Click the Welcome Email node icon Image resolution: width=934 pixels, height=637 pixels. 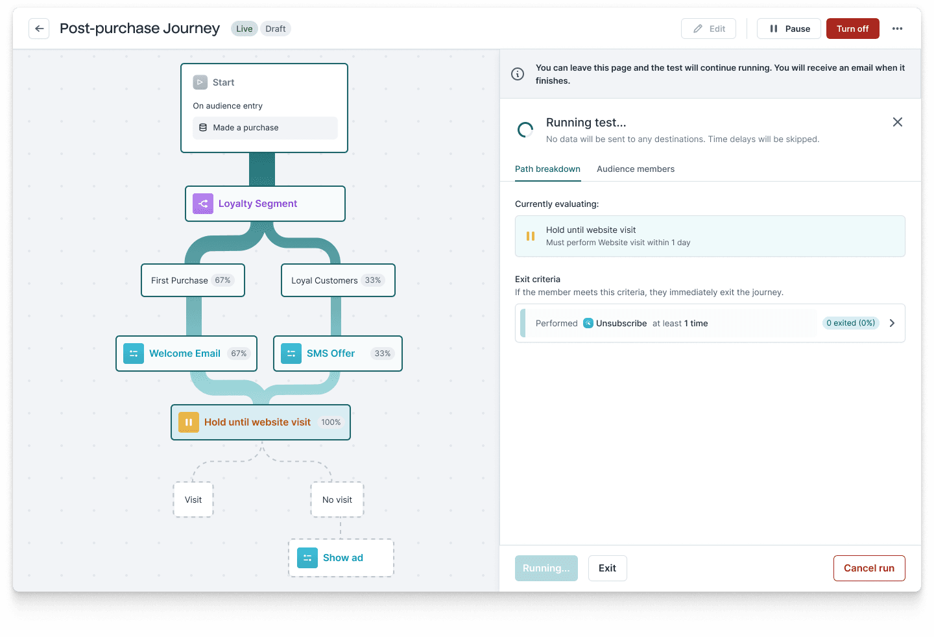coord(134,354)
